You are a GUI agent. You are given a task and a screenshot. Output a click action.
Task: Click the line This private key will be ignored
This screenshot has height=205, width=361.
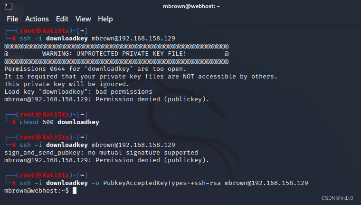point(67,84)
